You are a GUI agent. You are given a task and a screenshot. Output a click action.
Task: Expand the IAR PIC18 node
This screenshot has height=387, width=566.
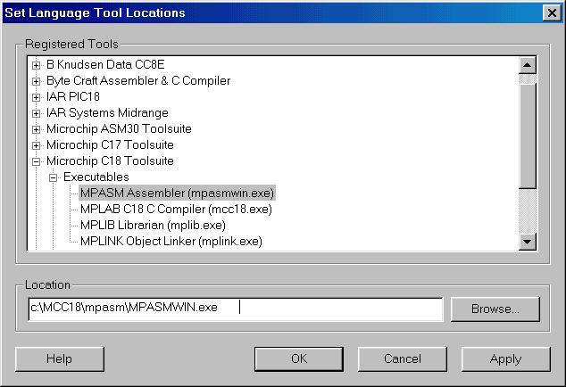[36, 97]
